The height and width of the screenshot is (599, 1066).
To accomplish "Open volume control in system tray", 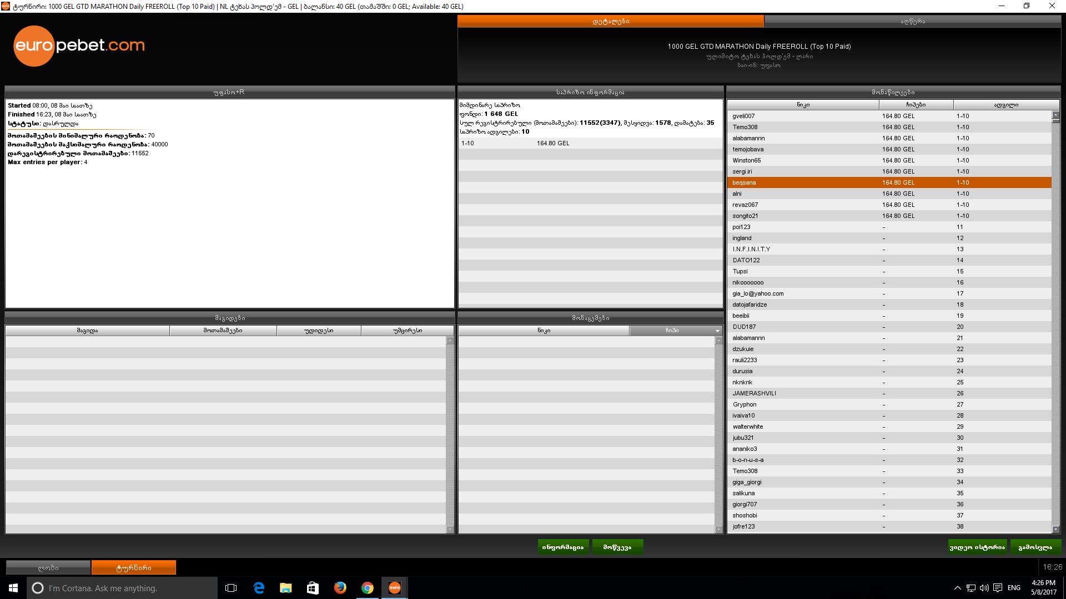I will (x=984, y=588).
